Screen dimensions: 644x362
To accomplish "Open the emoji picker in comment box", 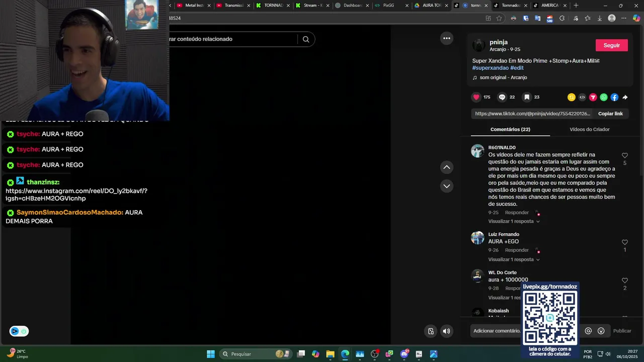I will tap(601, 331).
